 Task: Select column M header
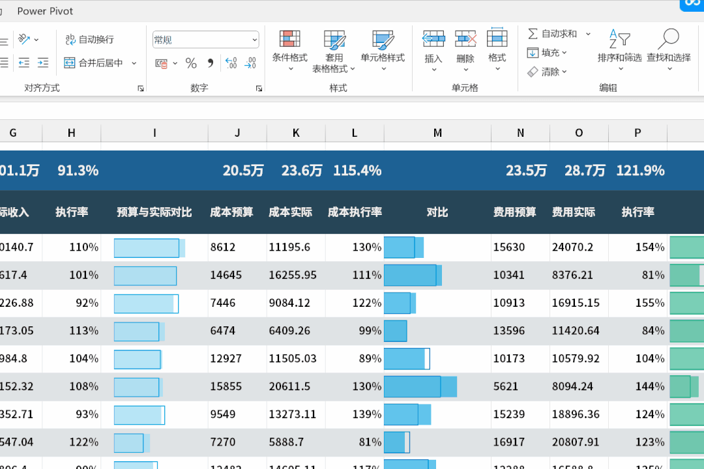tap(437, 133)
